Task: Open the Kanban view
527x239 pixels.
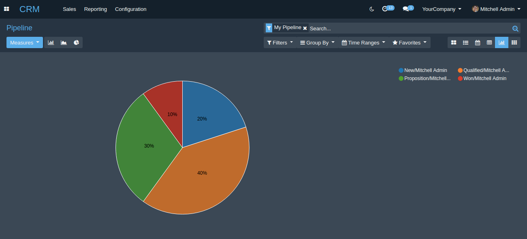Action: 454,42
